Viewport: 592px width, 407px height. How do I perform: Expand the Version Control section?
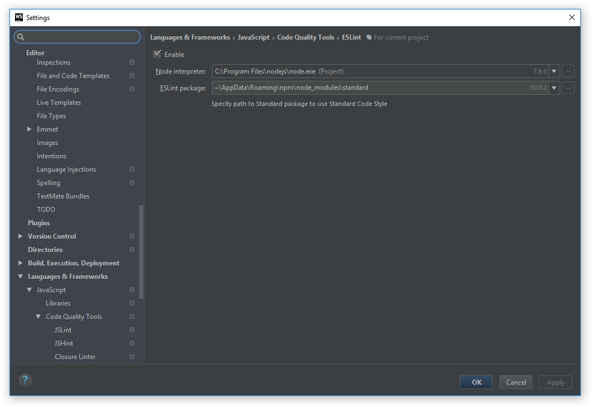[21, 236]
